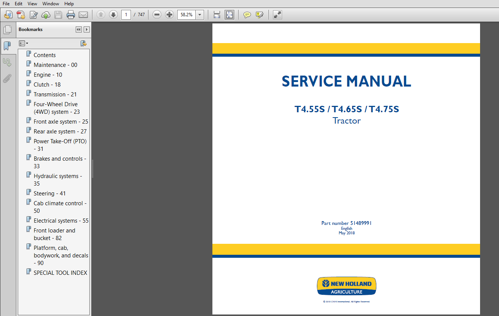Open Front axle system - 25 bookmark
Viewport: 499px width, 316px height.
(x=61, y=122)
